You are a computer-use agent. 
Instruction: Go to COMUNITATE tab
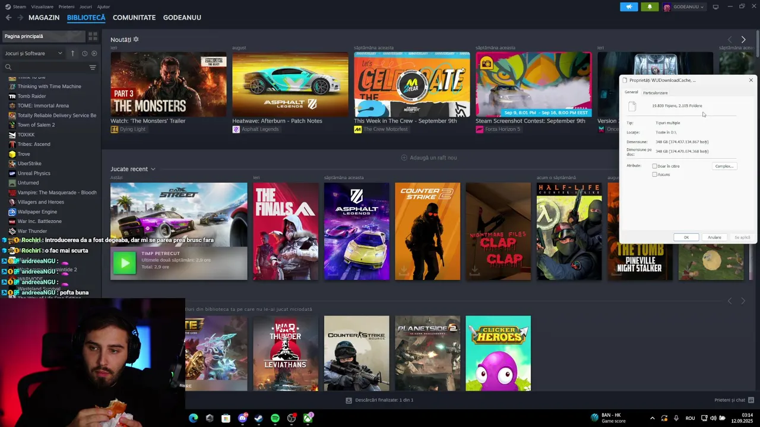pyautogui.click(x=134, y=18)
